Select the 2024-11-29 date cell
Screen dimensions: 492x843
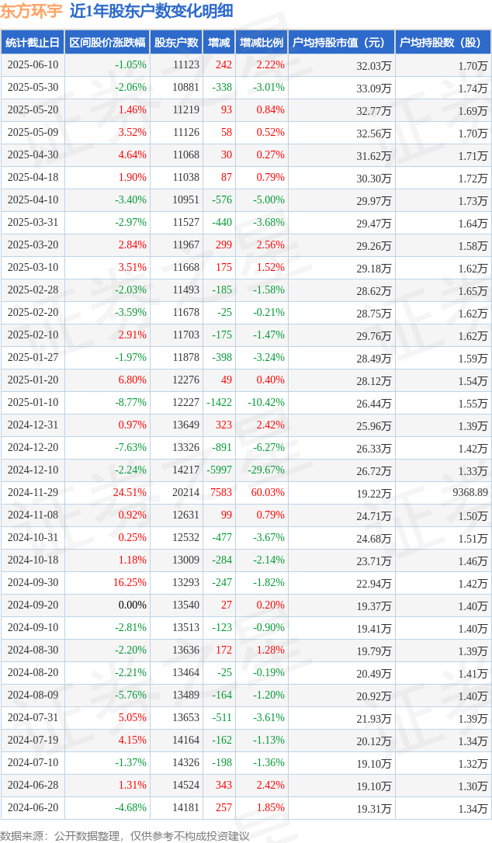coord(33,492)
